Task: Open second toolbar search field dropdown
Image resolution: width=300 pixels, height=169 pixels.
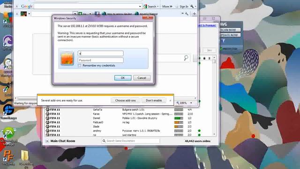Action: (x=75, y=14)
